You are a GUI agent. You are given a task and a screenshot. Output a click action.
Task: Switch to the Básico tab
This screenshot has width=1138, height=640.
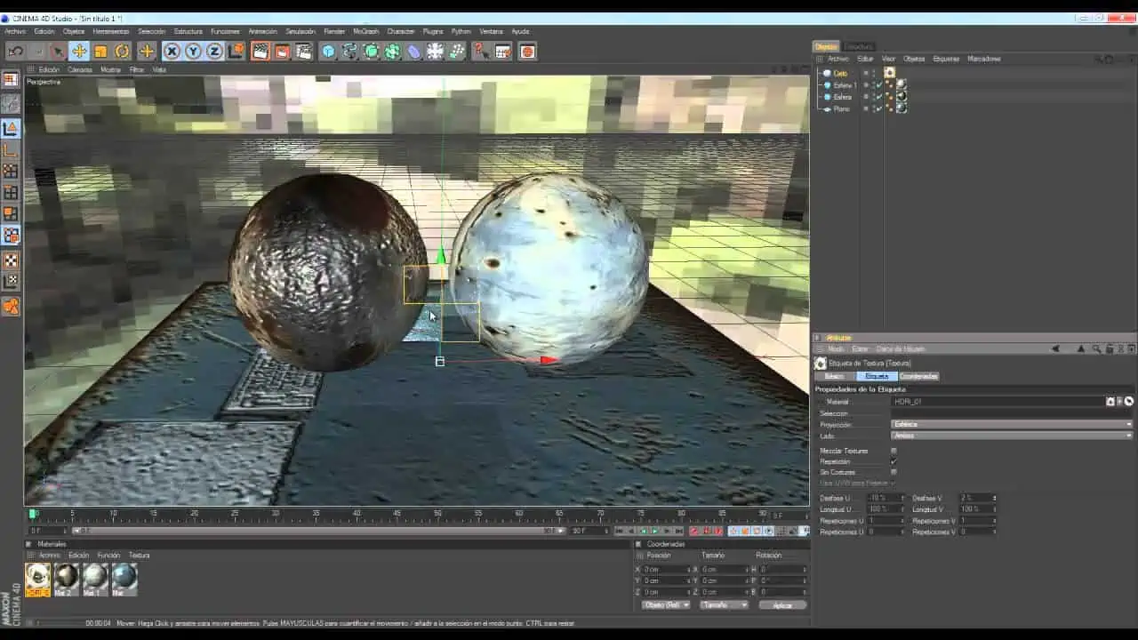point(834,376)
